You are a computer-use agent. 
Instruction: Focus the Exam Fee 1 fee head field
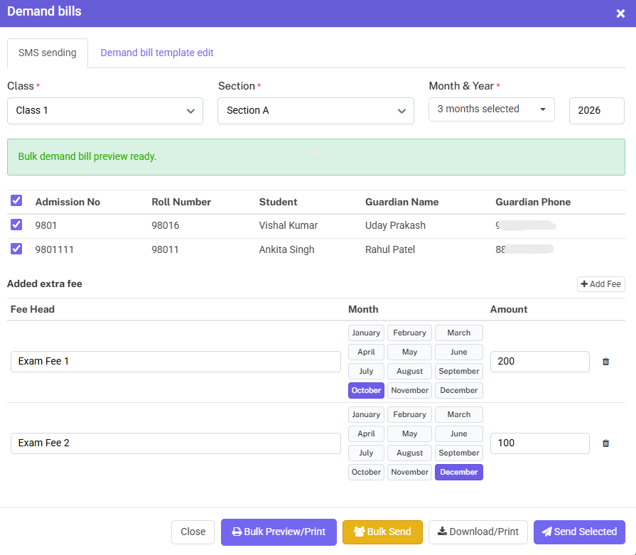point(176,362)
